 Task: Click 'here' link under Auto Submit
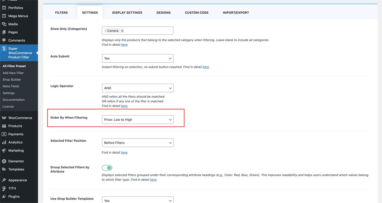pyautogui.click(x=206, y=67)
